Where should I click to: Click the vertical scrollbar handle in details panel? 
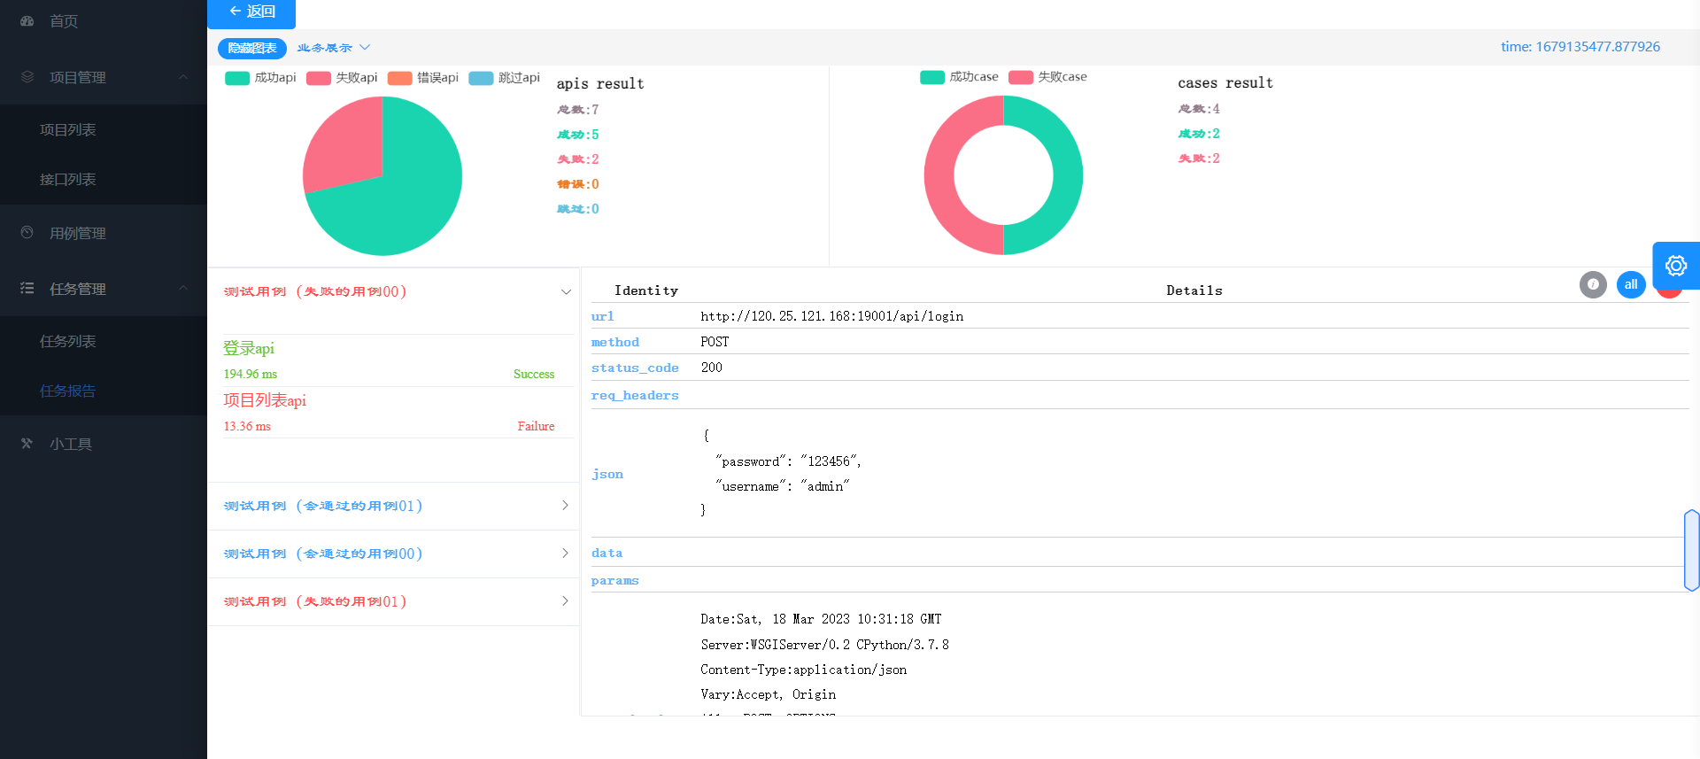coord(1692,550)
